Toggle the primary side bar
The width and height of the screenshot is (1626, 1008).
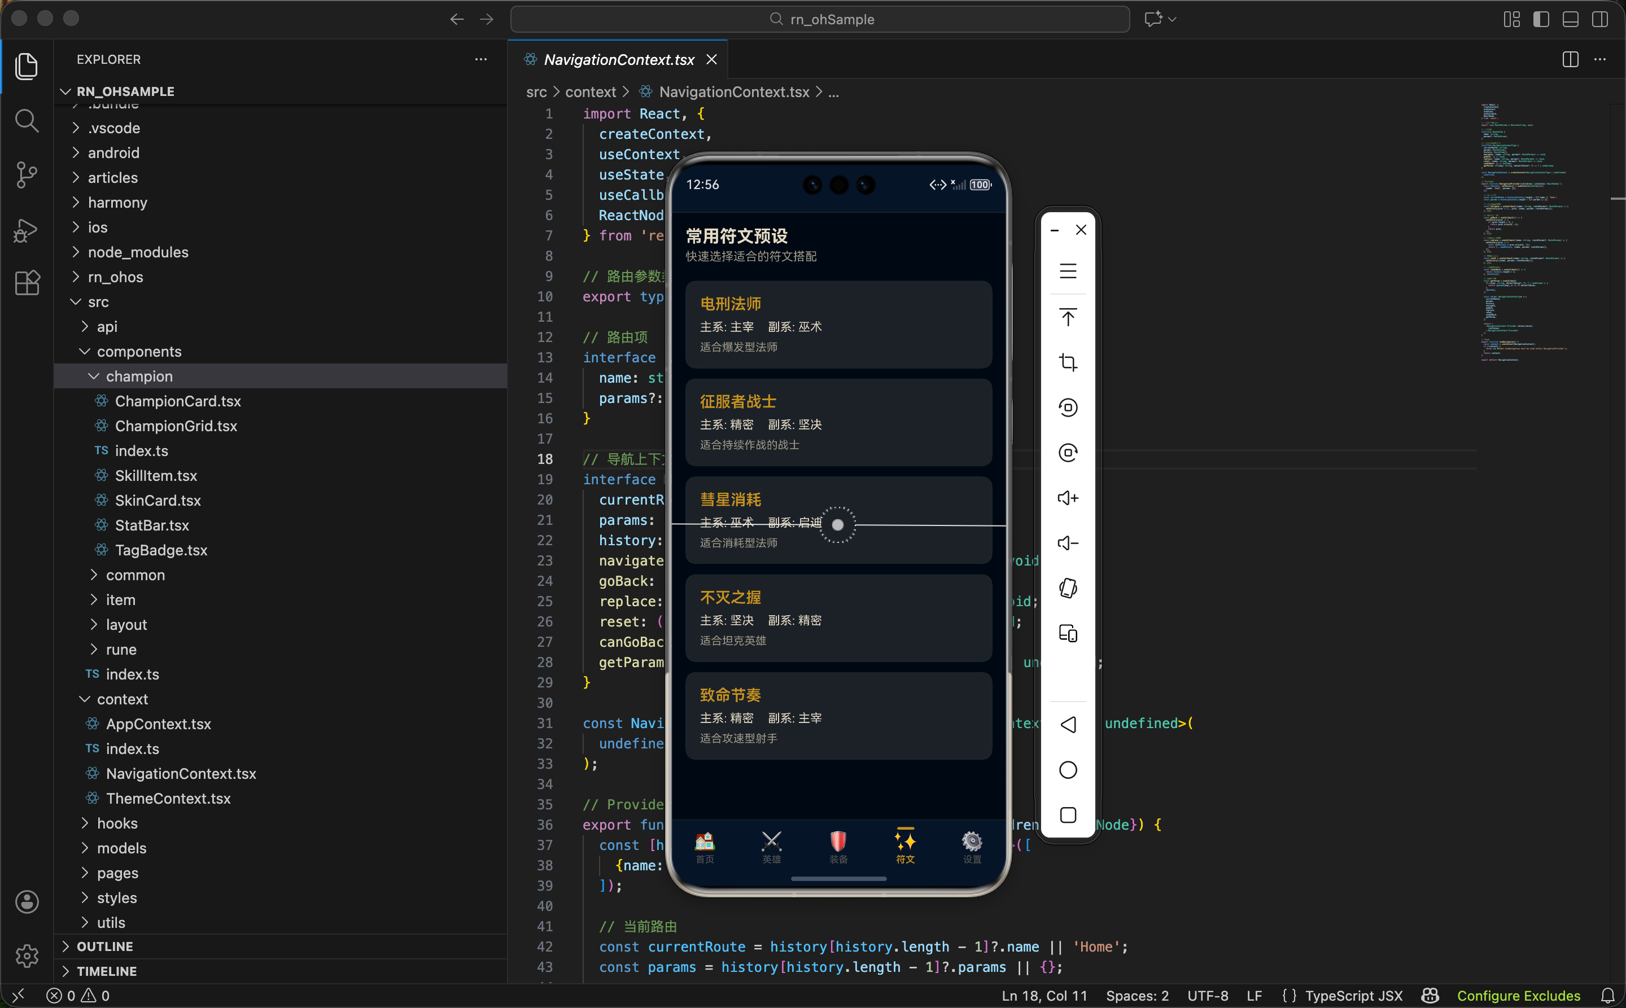[x=1541, y=19]
